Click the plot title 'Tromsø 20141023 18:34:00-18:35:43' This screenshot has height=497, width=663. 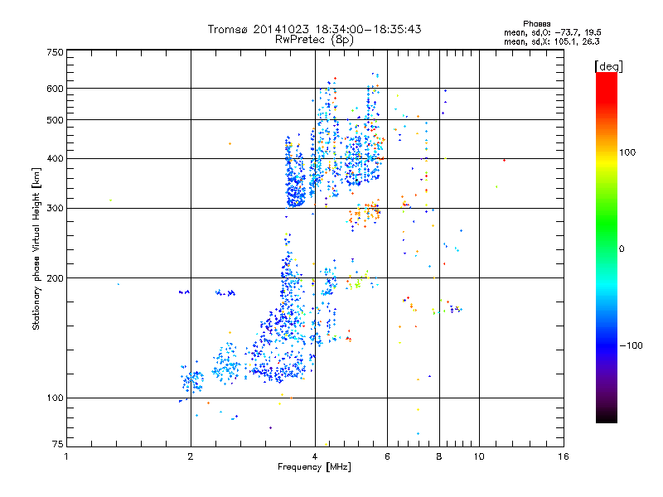point(314,29)
